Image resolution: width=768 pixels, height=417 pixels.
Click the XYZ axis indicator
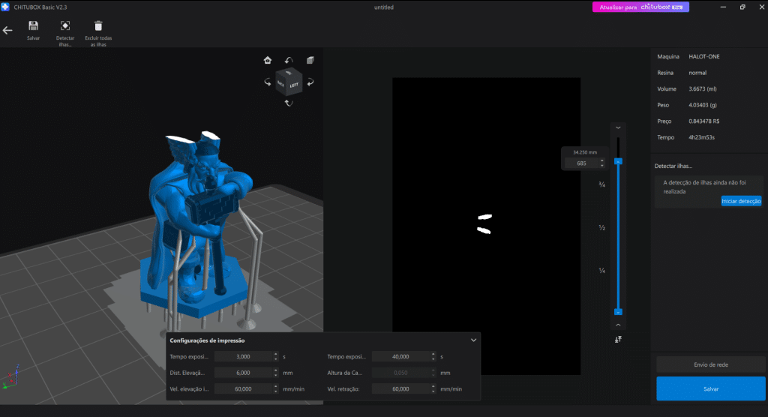(x=11, y=376)
